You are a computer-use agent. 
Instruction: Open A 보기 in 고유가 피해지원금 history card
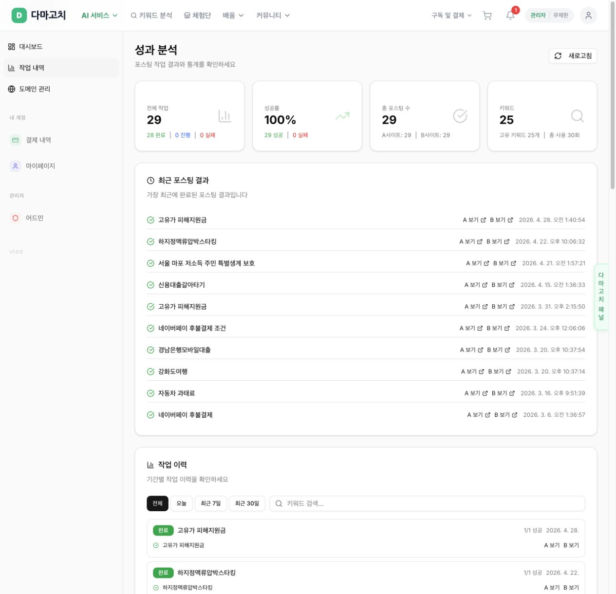[552, 545]
